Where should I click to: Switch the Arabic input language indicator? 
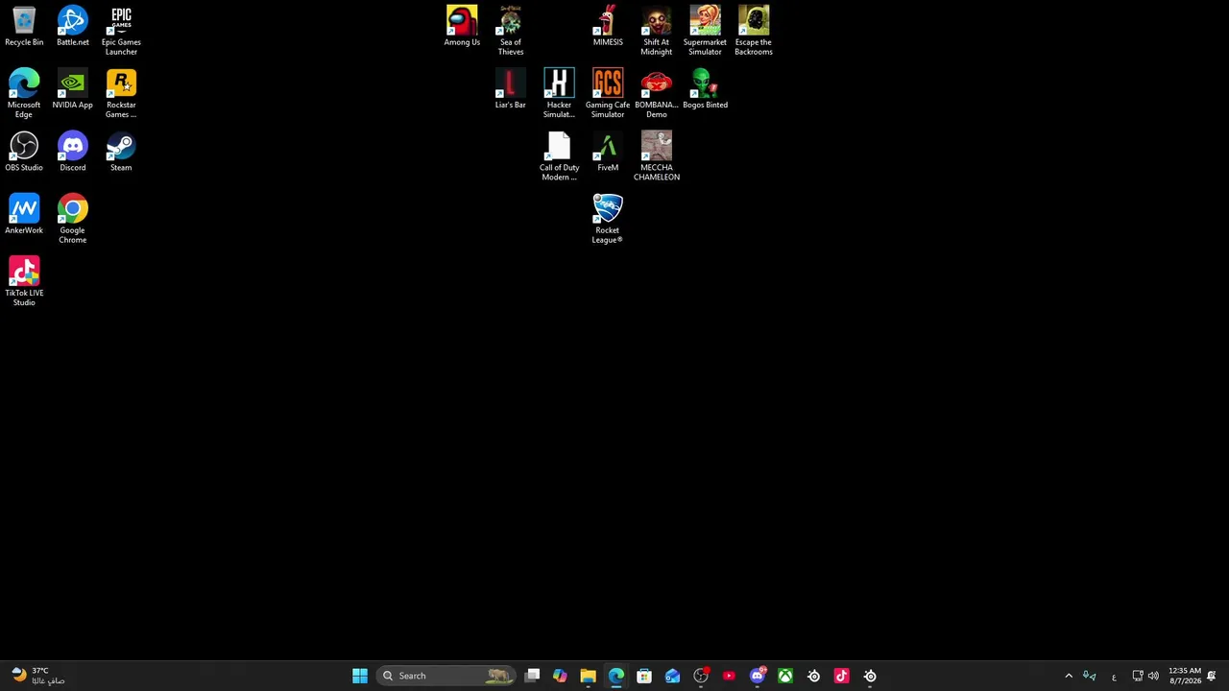[x=1114, y=676]
